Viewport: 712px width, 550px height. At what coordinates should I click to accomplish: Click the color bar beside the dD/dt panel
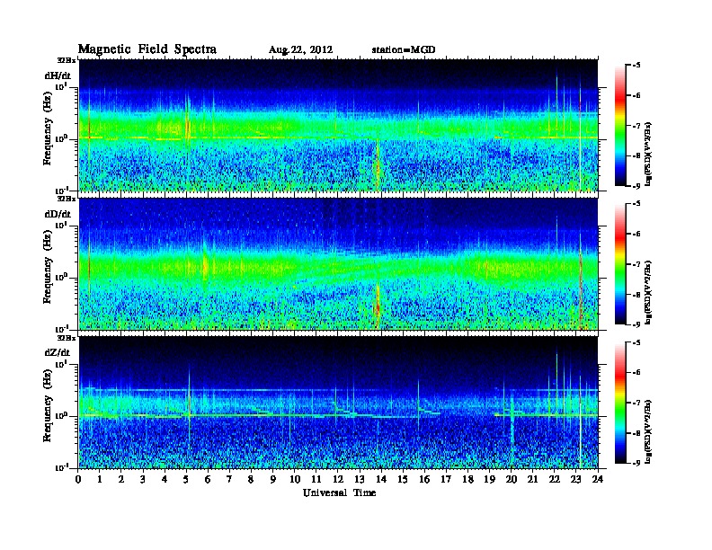pos(620,264)
